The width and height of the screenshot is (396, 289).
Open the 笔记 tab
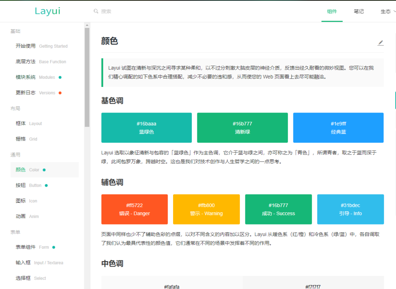click(x=359, y=11)
